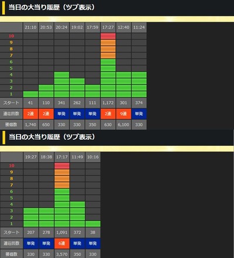Click the start count 301 cell
This screenshot has width=234, height=258.
coord(123,103)
